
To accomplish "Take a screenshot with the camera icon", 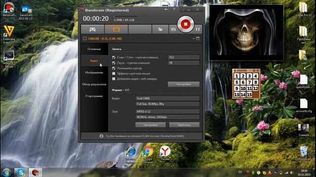I will [x=173, y=29].
